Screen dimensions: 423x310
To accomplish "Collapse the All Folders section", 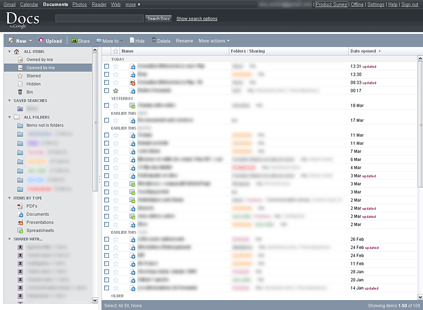I will coord(9,117).
